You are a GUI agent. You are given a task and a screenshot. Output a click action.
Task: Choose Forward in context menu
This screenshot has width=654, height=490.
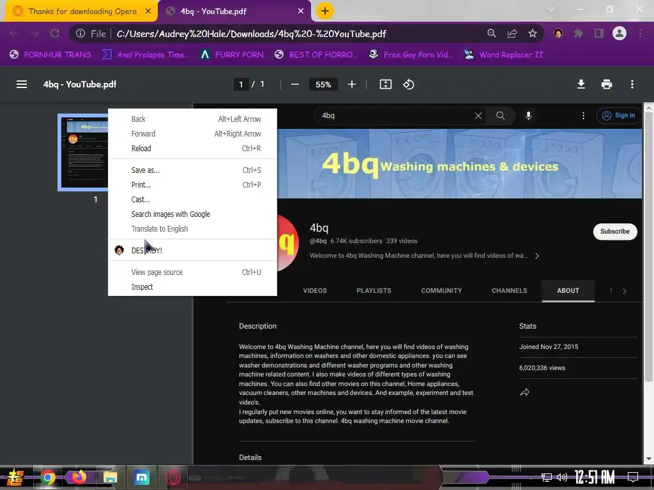pos(192,134)
